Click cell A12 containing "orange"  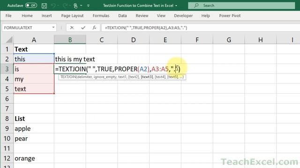click(x=34, y=158)
